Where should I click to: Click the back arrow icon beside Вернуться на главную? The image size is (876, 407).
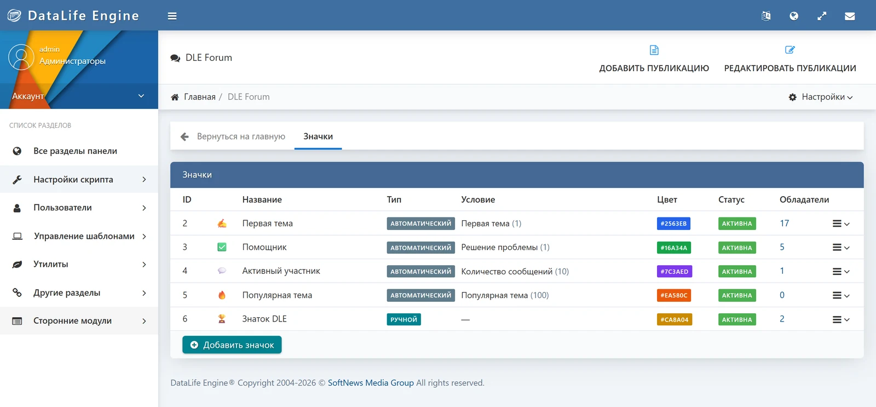coord(185,136)
